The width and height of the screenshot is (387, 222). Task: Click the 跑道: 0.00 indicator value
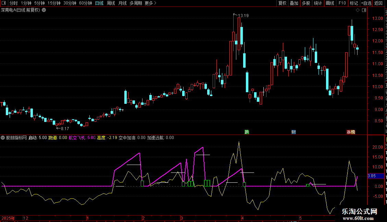click(x=58, y=138)
